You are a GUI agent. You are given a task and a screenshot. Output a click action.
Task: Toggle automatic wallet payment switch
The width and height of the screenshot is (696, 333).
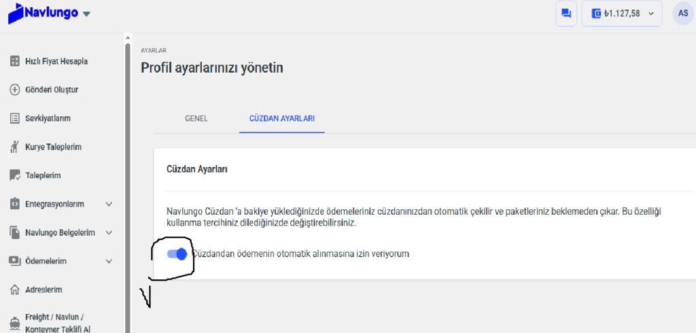coord(177,254)
